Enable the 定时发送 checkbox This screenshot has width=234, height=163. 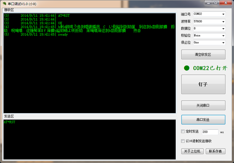pos(183,132)
